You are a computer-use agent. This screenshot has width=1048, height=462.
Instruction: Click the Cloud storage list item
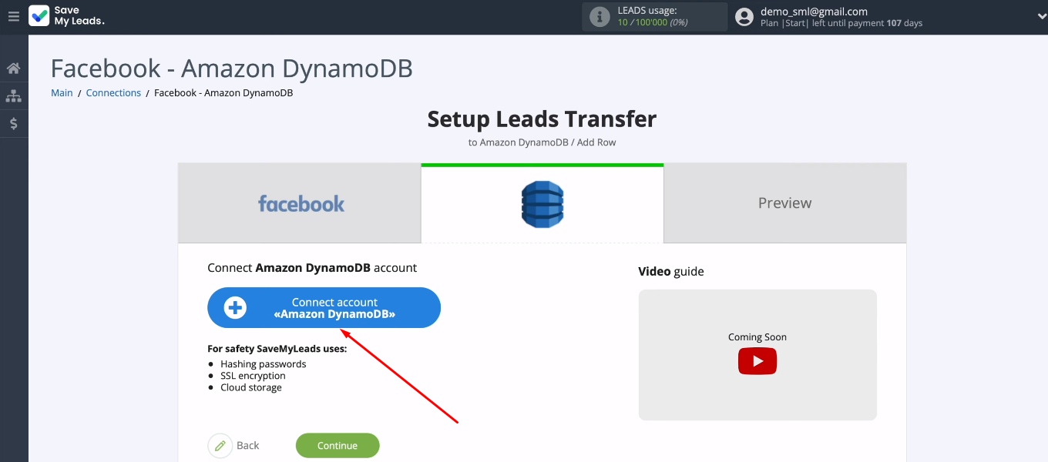click(x=251, y=387)
